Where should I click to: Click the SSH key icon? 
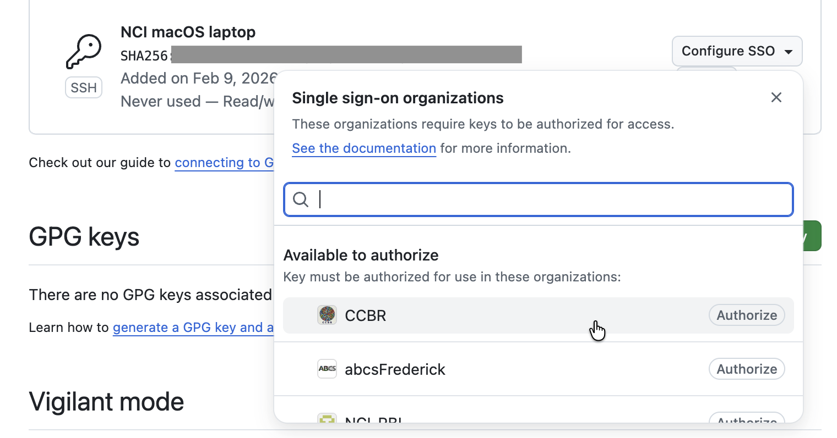[84, 52]
